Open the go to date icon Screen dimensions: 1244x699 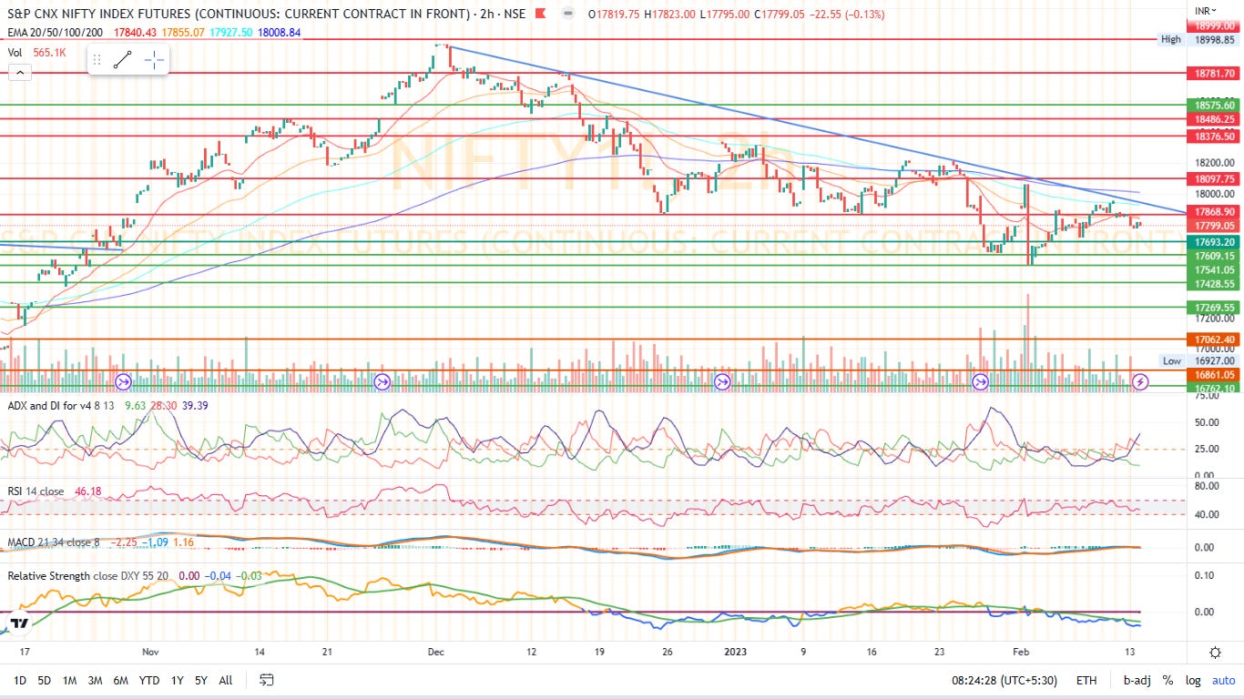[x=267, y=679]
